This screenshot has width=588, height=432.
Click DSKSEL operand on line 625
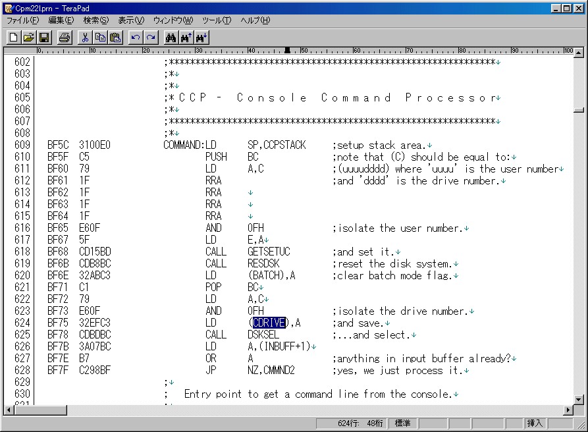pyautogui.click(x=263, y=335)
